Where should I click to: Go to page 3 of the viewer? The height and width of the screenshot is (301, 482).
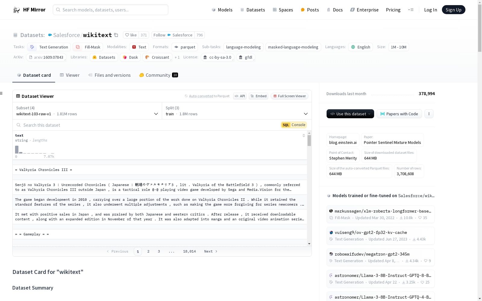coord(159,252)
